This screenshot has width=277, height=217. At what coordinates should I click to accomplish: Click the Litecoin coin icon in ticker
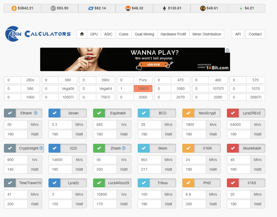click(53, 8)
